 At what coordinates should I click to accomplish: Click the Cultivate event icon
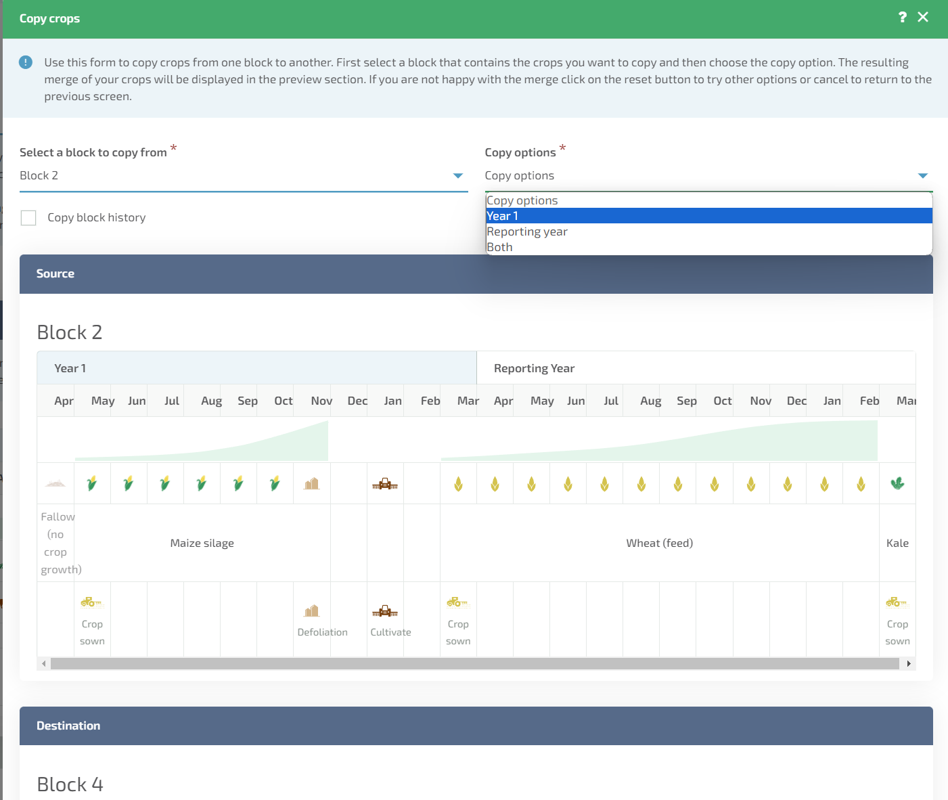385,611
